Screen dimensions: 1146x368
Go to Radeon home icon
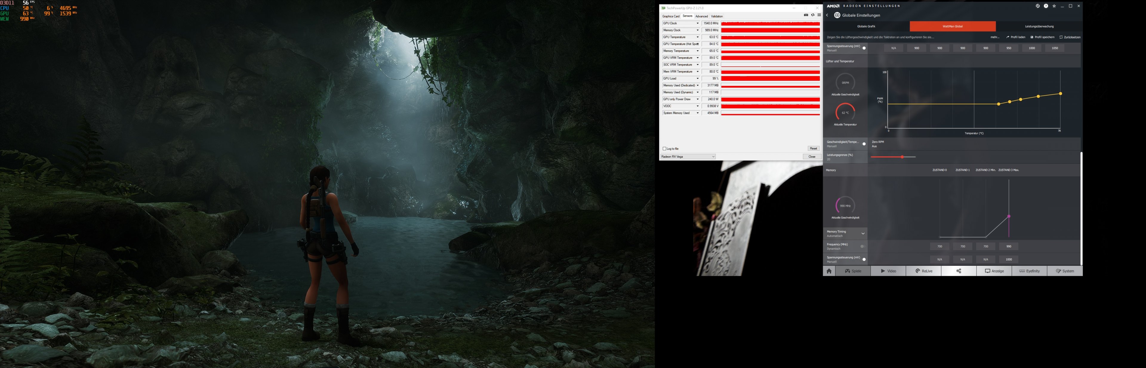point(829,271)
